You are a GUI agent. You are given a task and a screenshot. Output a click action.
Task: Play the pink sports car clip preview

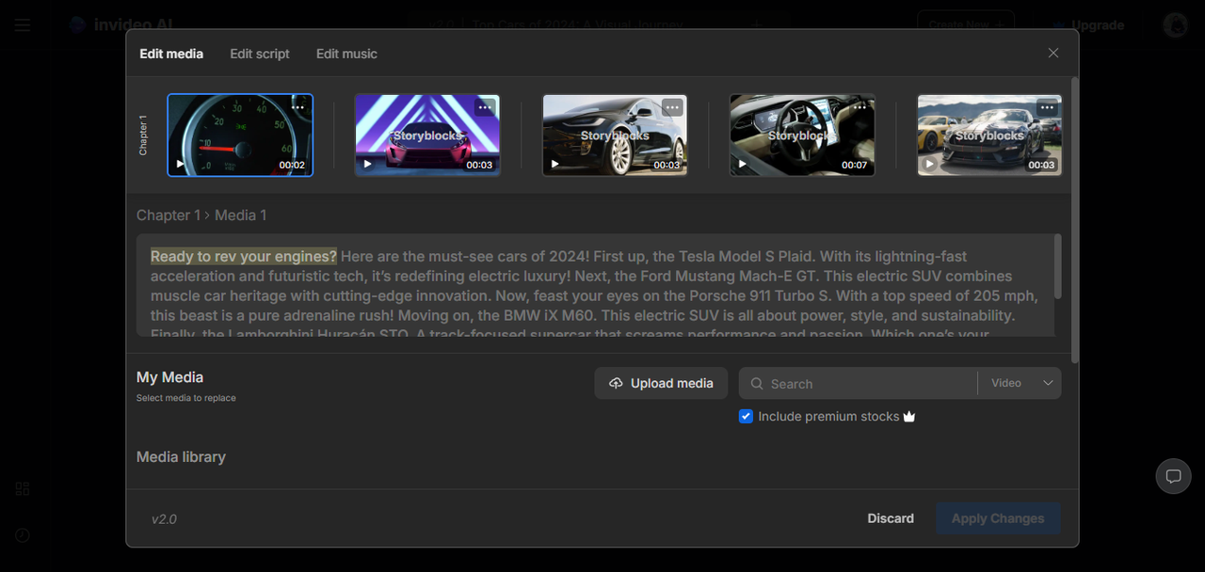(x=368, y=164)
